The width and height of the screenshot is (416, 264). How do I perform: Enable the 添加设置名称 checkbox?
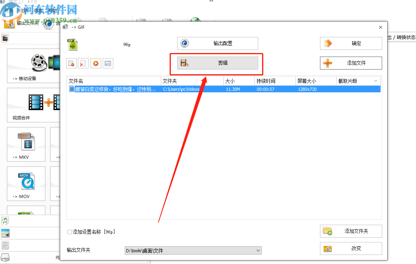click(x=70, y=232)
